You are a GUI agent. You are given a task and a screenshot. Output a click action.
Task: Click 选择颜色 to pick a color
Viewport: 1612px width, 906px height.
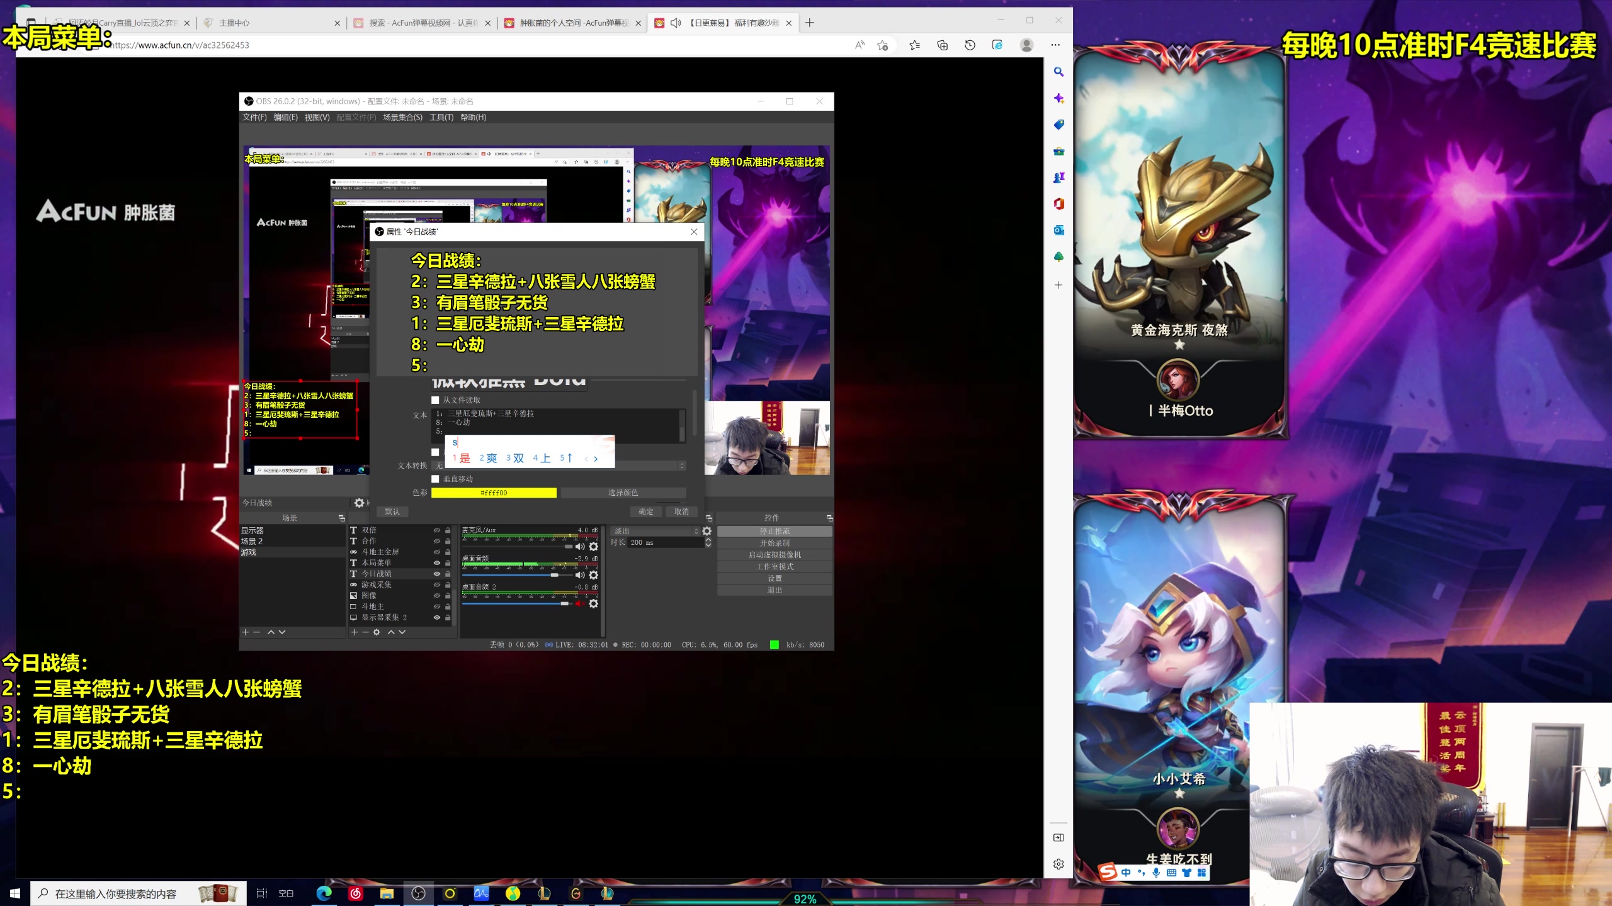click(623, 493)
